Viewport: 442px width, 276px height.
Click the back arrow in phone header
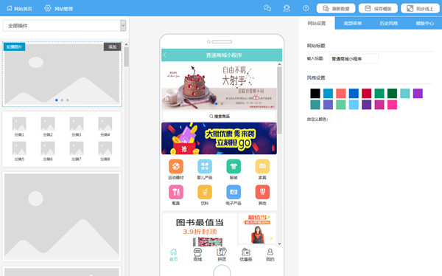pyautogui.click(x=166, y=55)
